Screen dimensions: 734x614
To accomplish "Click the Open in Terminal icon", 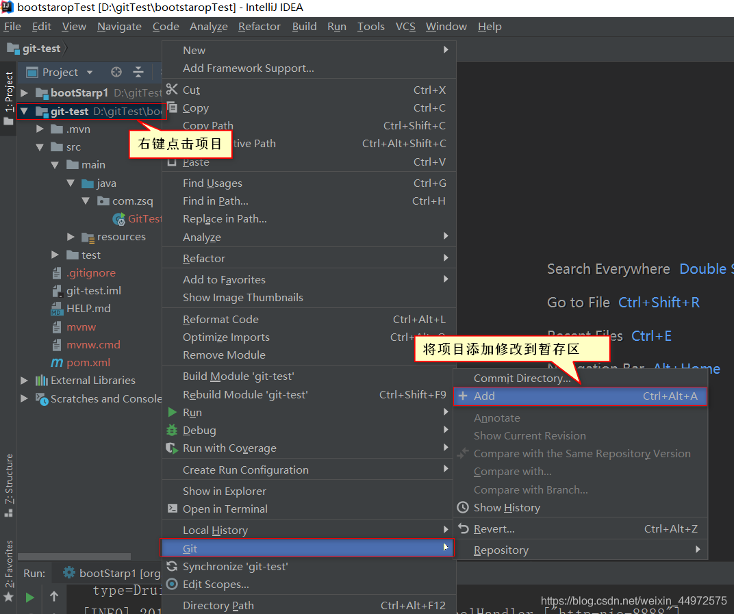I will 173,509.
